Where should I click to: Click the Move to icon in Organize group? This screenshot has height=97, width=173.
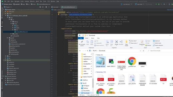107,43
